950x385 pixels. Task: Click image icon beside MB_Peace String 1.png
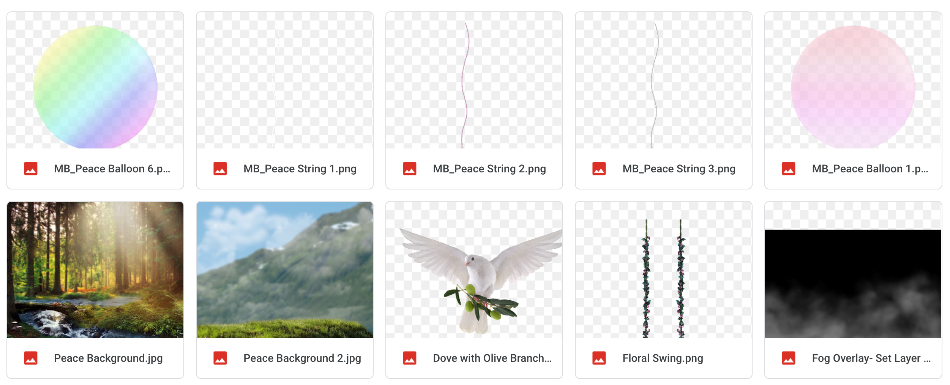tap(220, 169)
